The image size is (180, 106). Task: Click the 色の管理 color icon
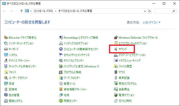click(6, 95)
